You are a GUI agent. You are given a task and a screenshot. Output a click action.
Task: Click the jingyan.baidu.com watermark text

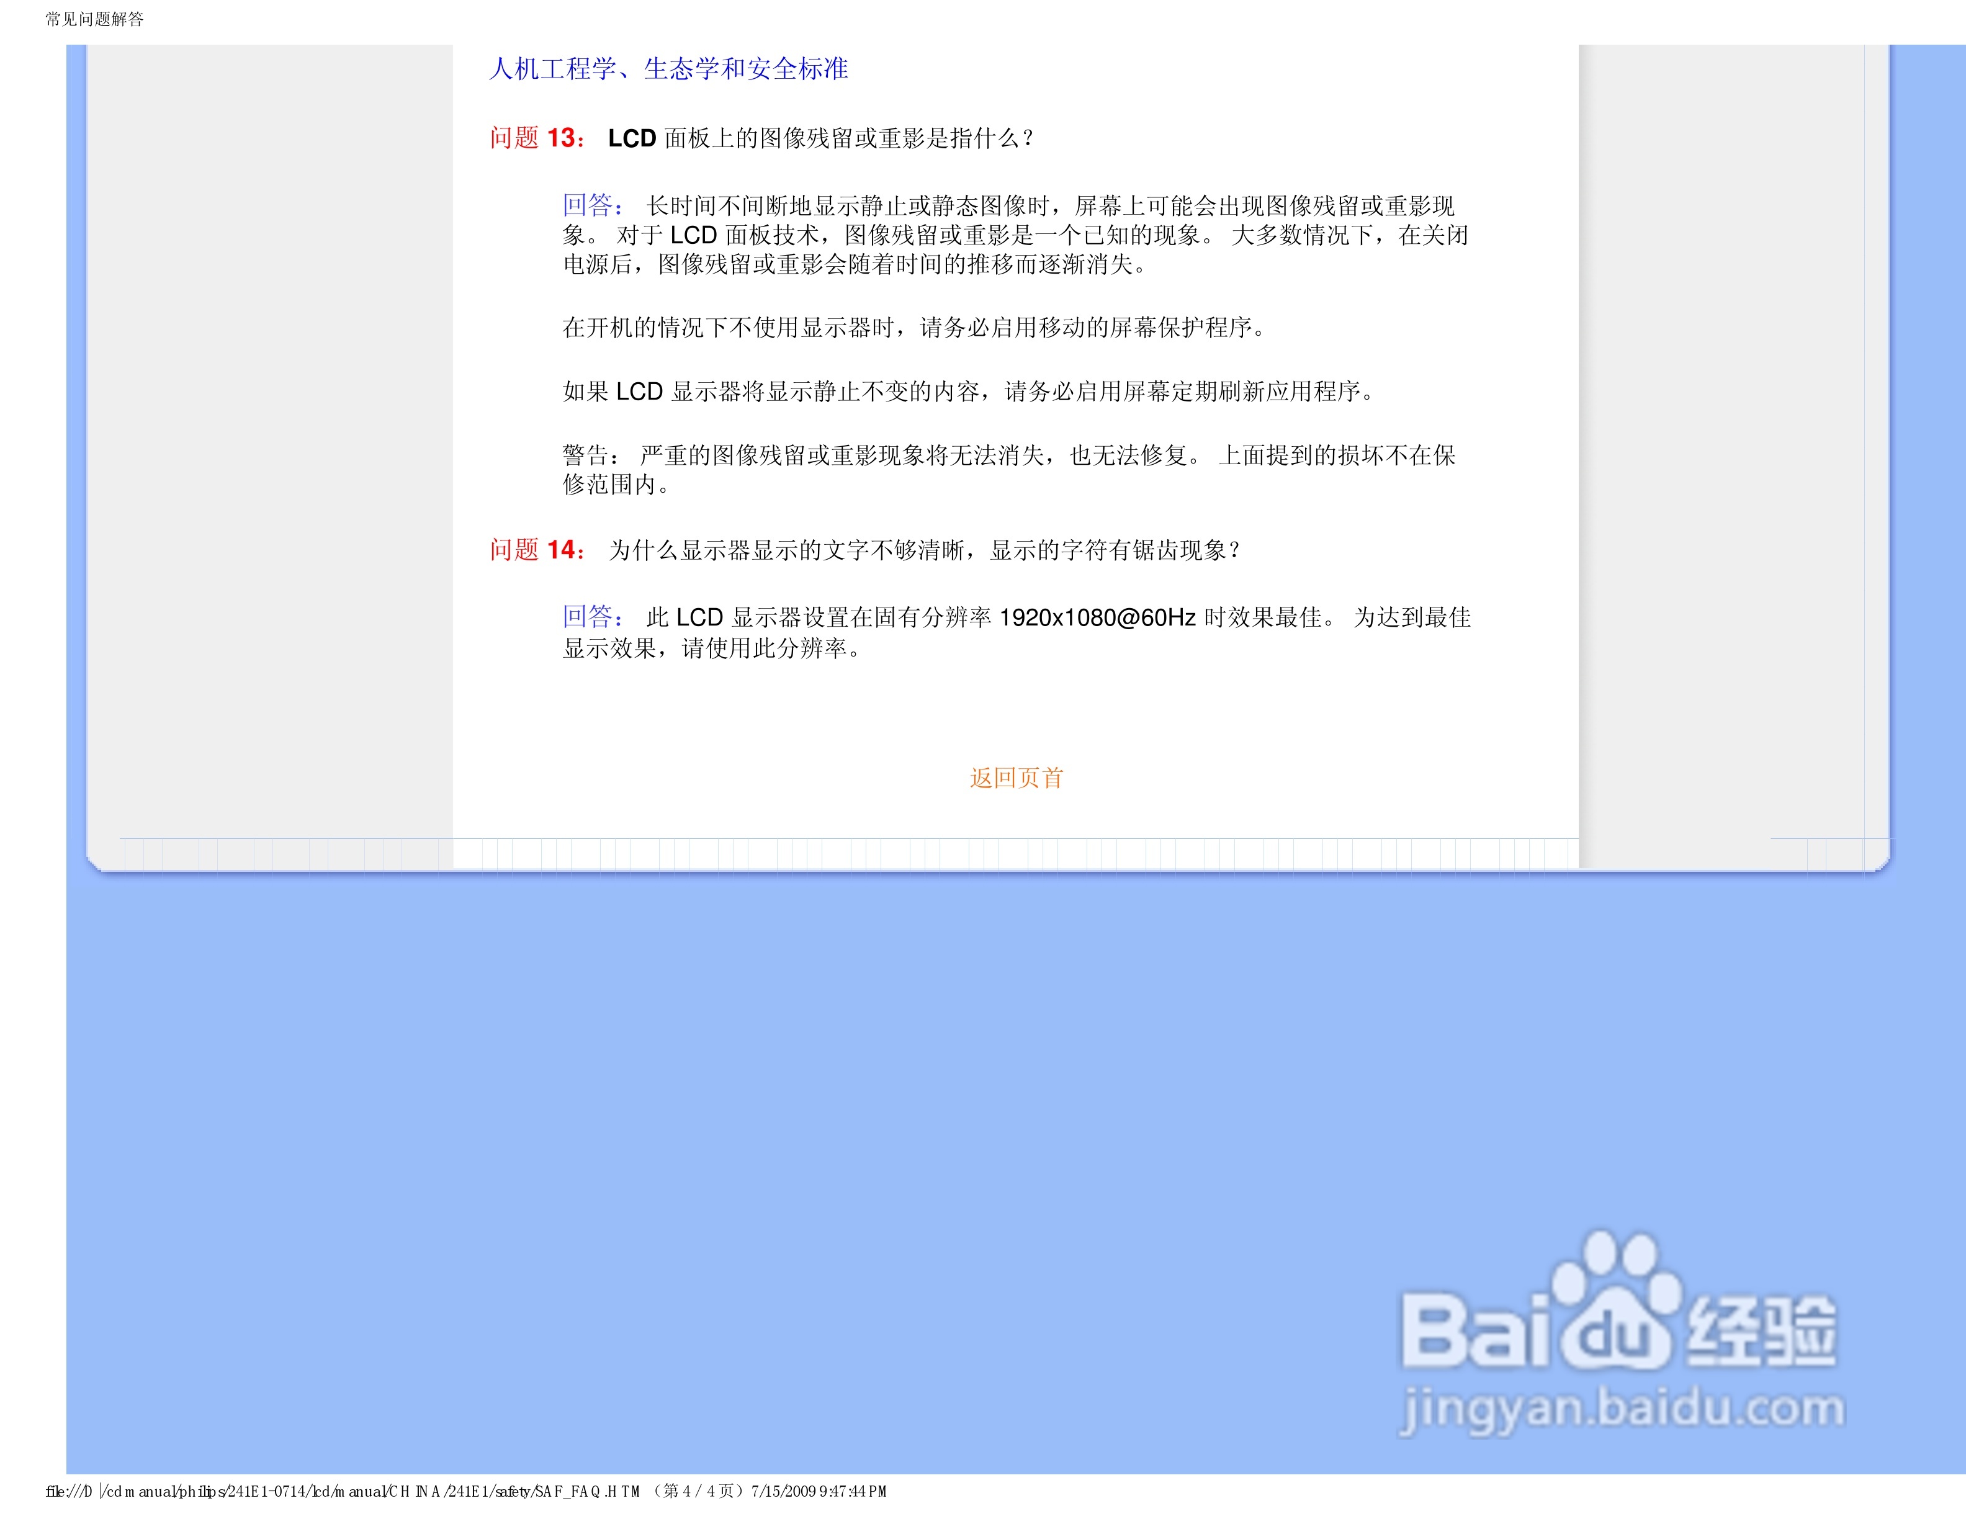(x=1620, y=1407)
